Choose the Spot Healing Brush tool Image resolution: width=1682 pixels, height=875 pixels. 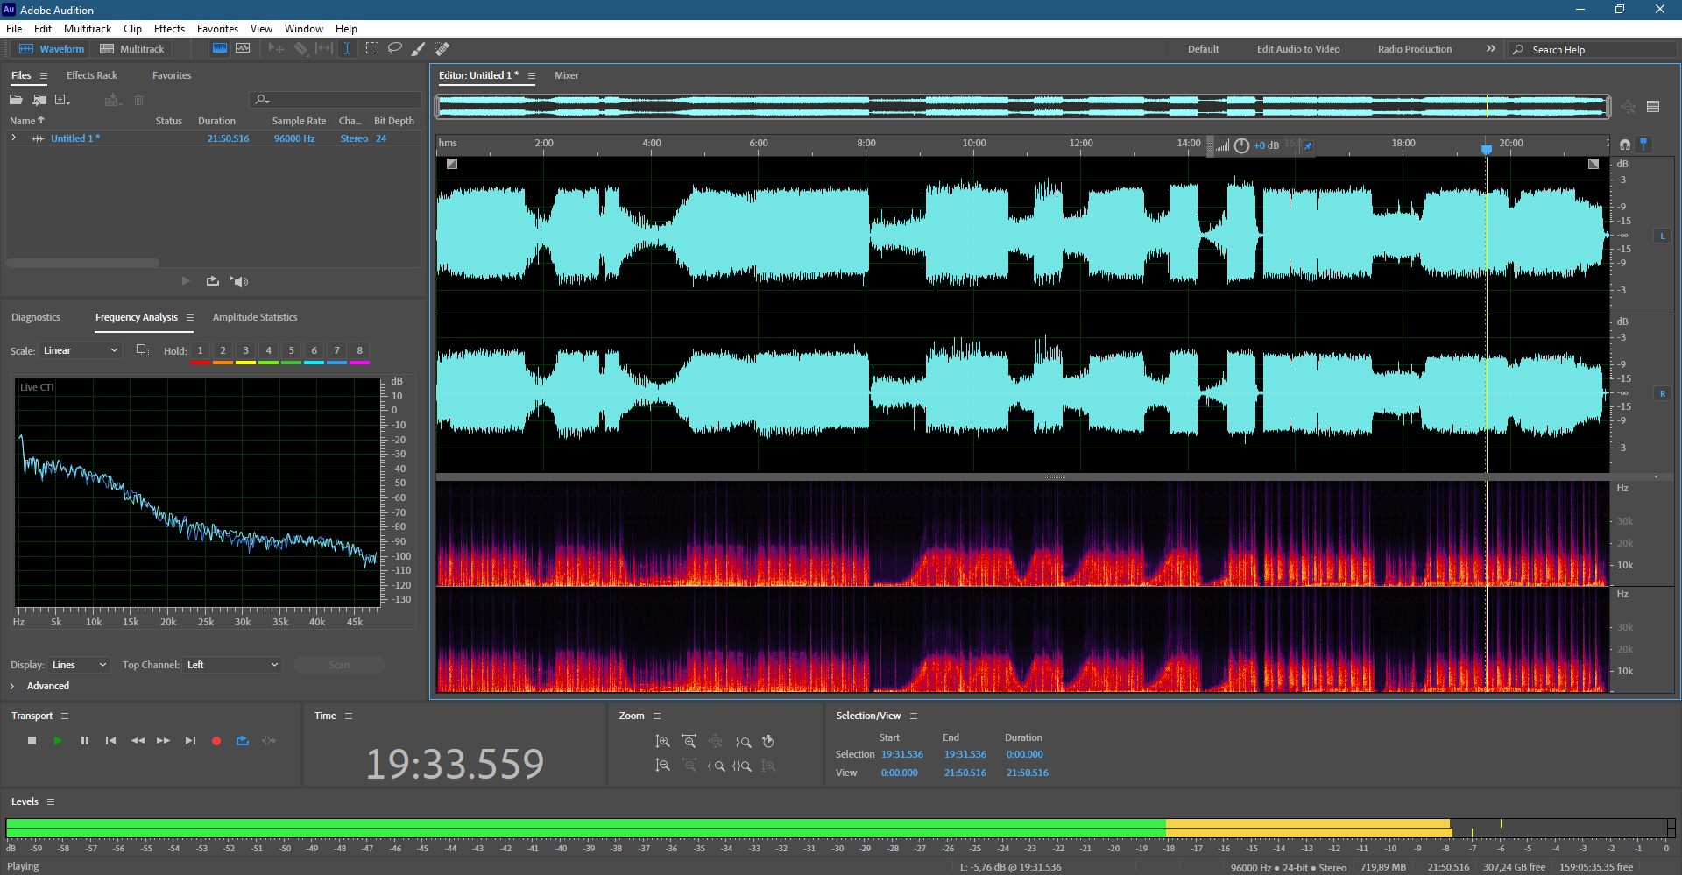[x=442, y=48]
